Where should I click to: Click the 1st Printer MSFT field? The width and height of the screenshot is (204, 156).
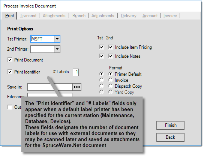click(x=42, y=39)
